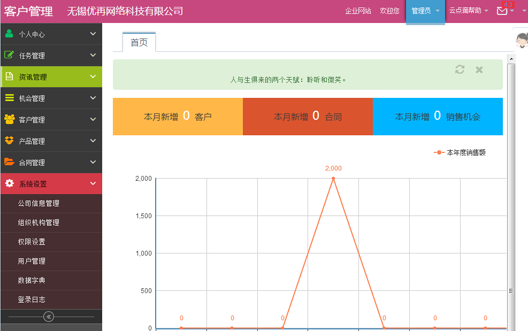Click the Dropbox-style icon beside 产品管理
528x331 pixels.
9,141
